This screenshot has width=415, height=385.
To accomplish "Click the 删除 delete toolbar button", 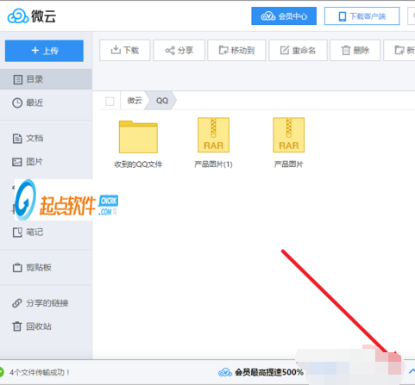I will (x=355, y=50).
